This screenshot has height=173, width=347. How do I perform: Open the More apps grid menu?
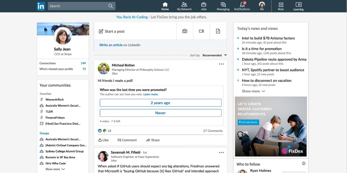coord(281,6)
